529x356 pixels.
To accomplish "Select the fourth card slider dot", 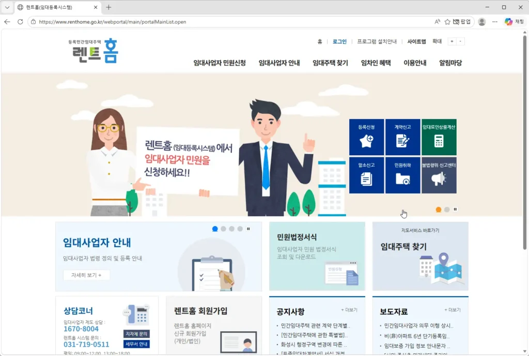I will click(x=240, y=229).
